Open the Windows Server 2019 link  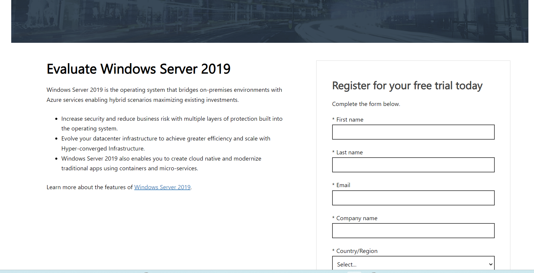click(x=162, y=187)
